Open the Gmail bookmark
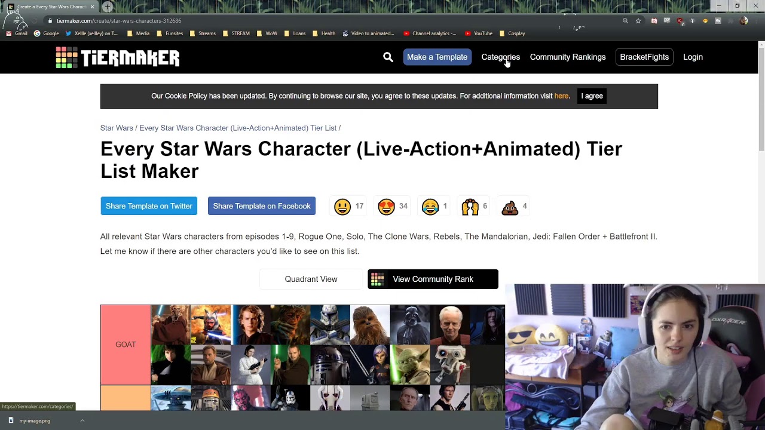765x430 pixels. click(x=17, y=33)
